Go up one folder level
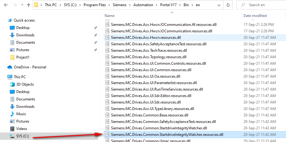 point(29,5)
